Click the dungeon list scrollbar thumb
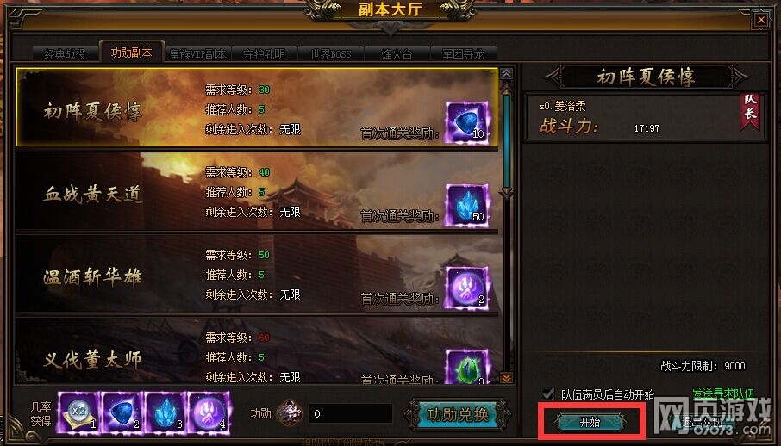Viewport: 781px width, 446px height. (507, 140)
